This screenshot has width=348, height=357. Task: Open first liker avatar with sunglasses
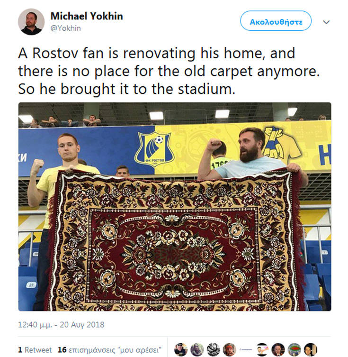[181, 349]
